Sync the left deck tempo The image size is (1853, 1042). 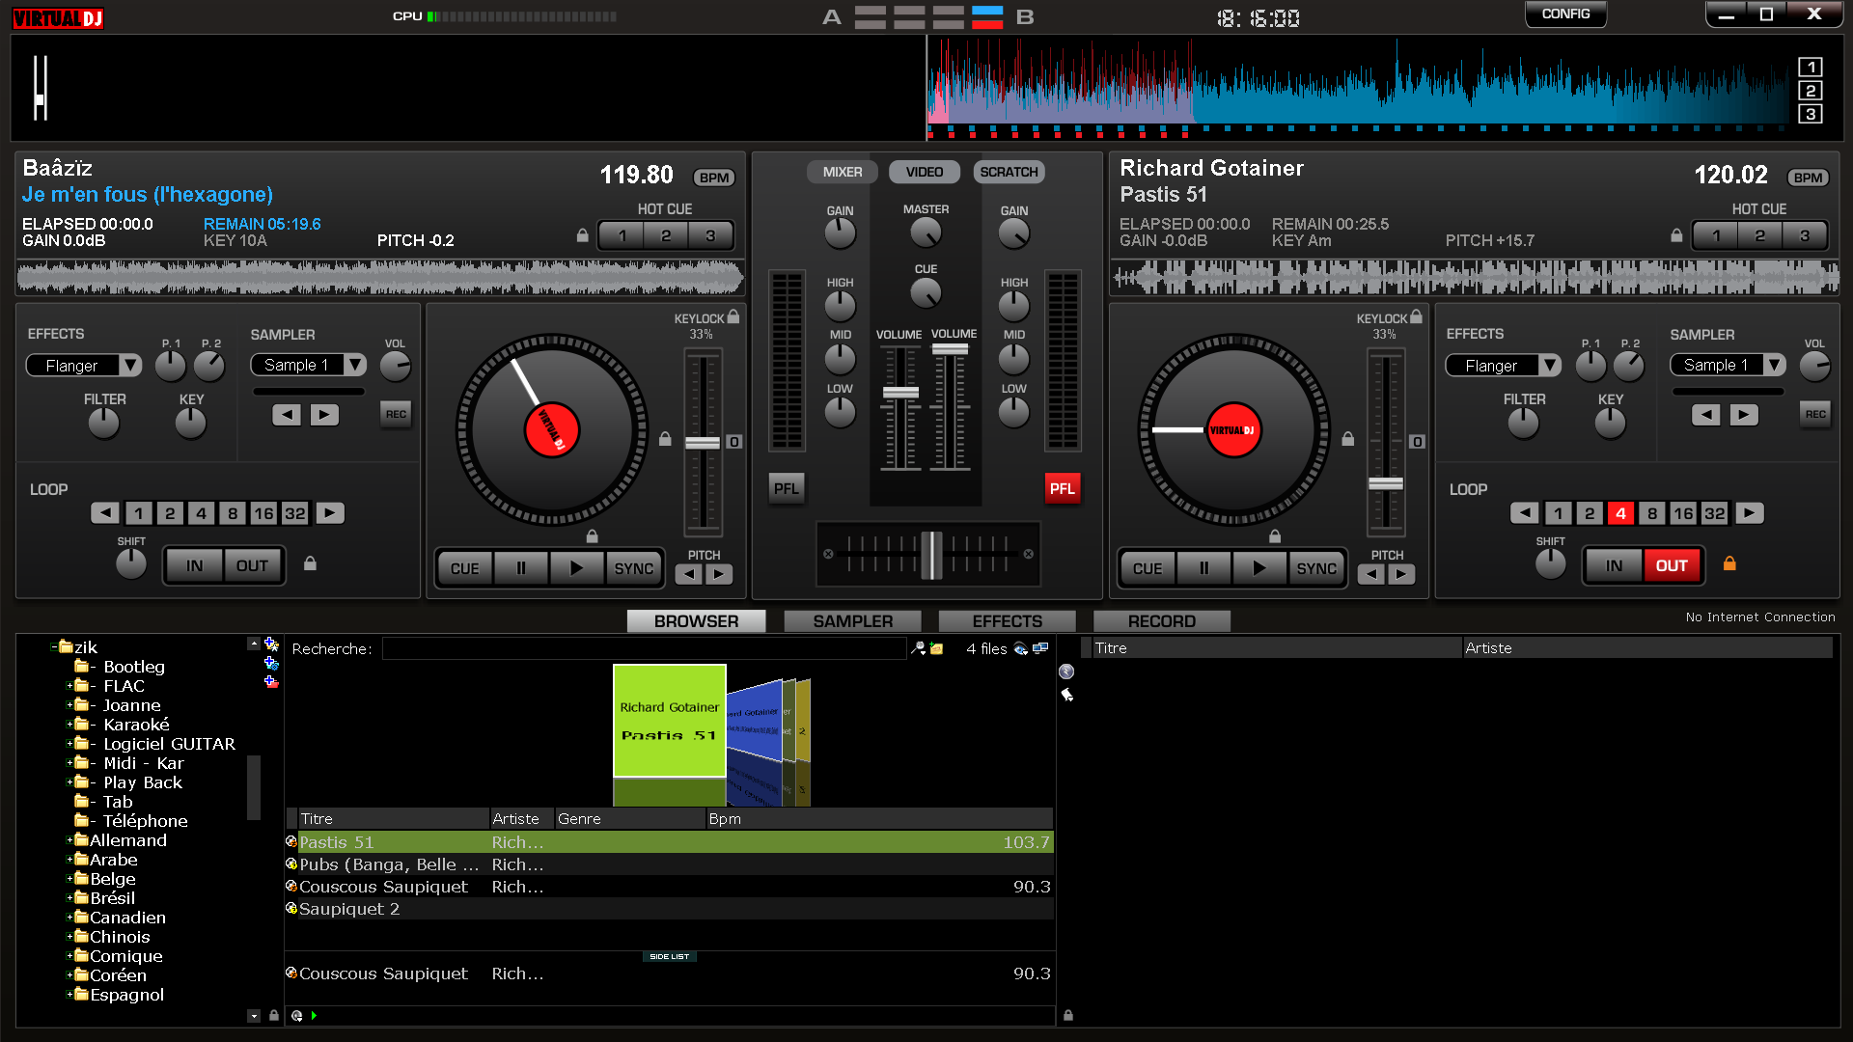(x=634, y=568)
